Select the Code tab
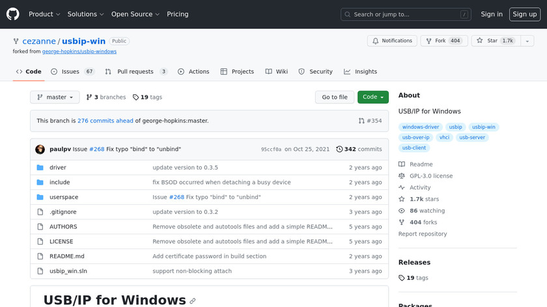Screen dimensions: 547x307 tap(29, 72)
